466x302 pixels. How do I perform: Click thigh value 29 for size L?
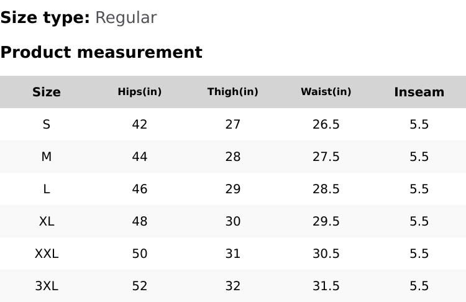click(233, 189)
